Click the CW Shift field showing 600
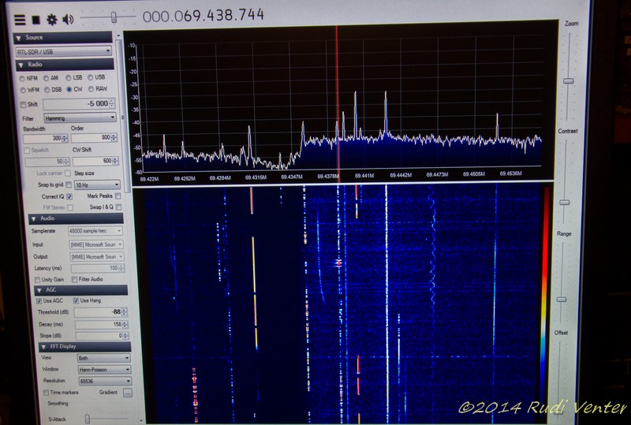631x425 pixels. (92, 161)
